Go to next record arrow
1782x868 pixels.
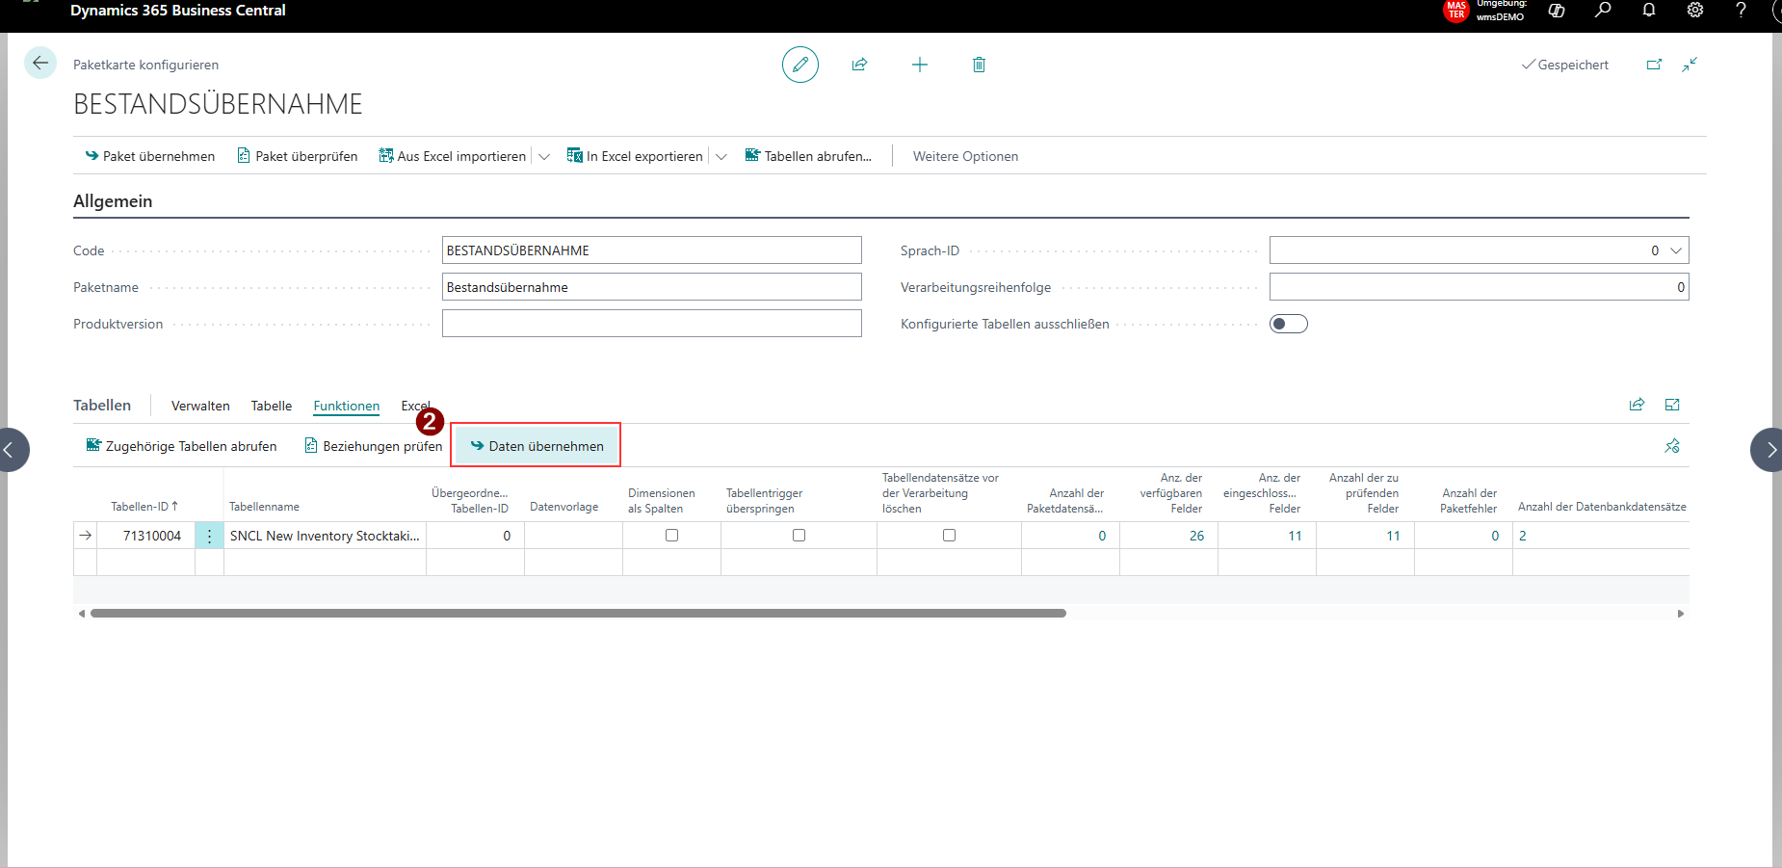1769,450
